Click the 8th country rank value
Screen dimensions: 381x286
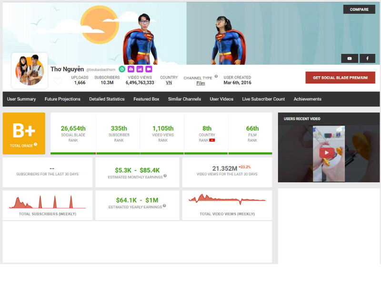207,128
